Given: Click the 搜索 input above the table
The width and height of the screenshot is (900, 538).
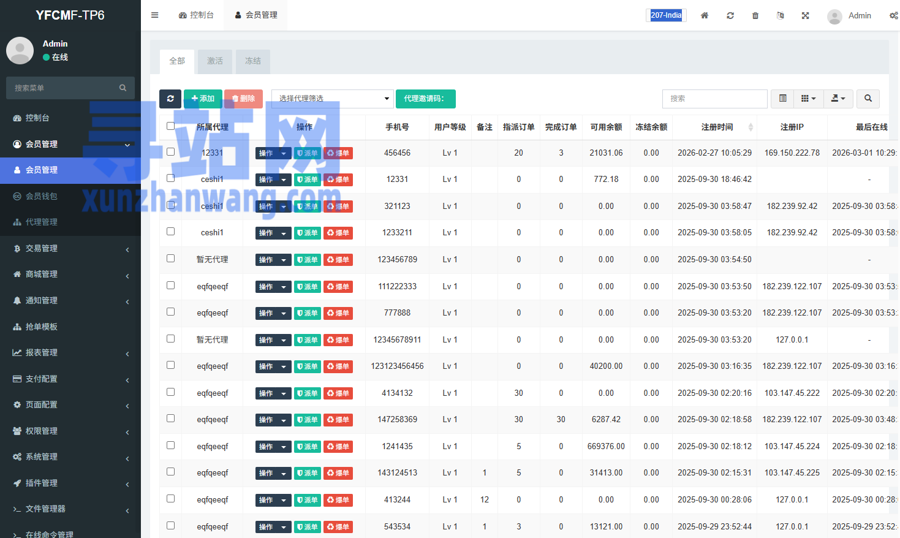Looking at the screenshot, I should [x=714, y=99].
